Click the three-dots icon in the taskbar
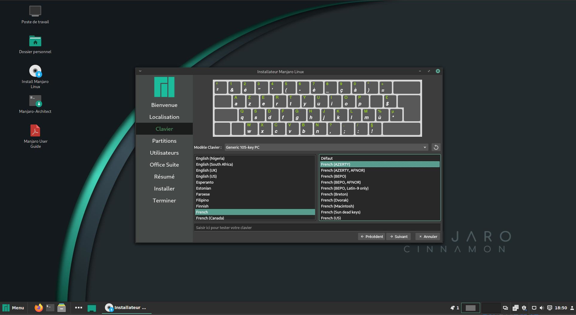Image resolution: width=576 pixels, height=315 pixels. 79,308
